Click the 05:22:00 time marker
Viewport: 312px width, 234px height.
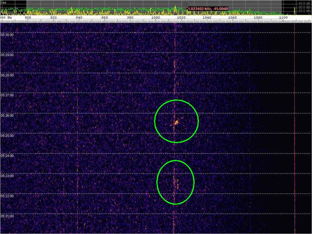coord(7,196)
